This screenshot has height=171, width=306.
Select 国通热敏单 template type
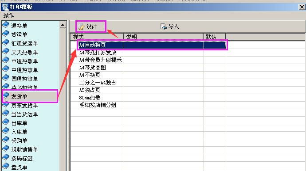pyautogui.click(x=24, y=79)
